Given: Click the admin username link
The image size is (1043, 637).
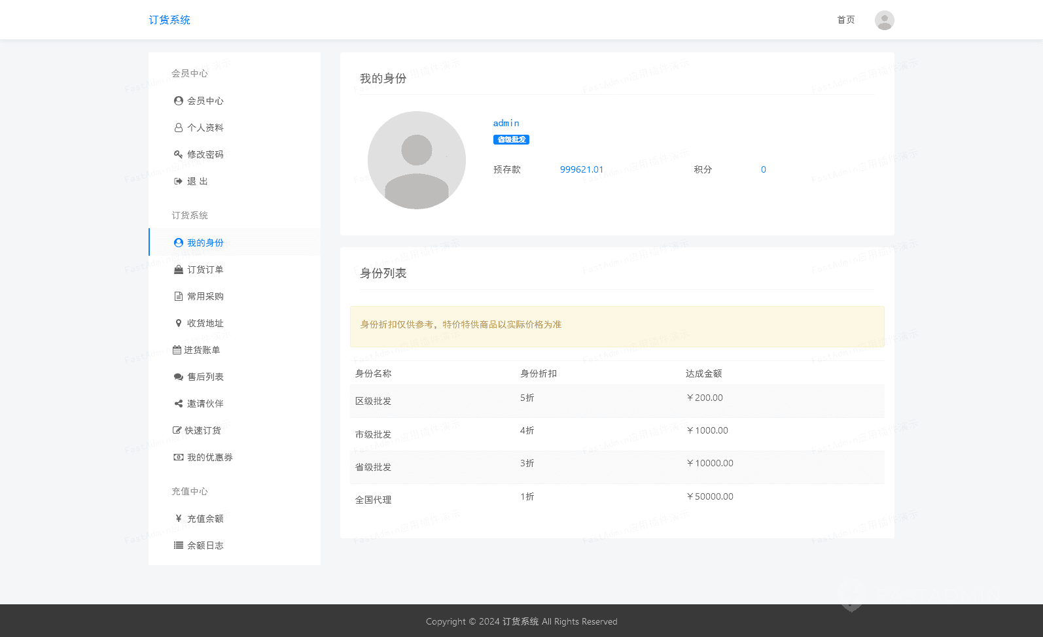Looking at the screenshot, I should [506, 123].
